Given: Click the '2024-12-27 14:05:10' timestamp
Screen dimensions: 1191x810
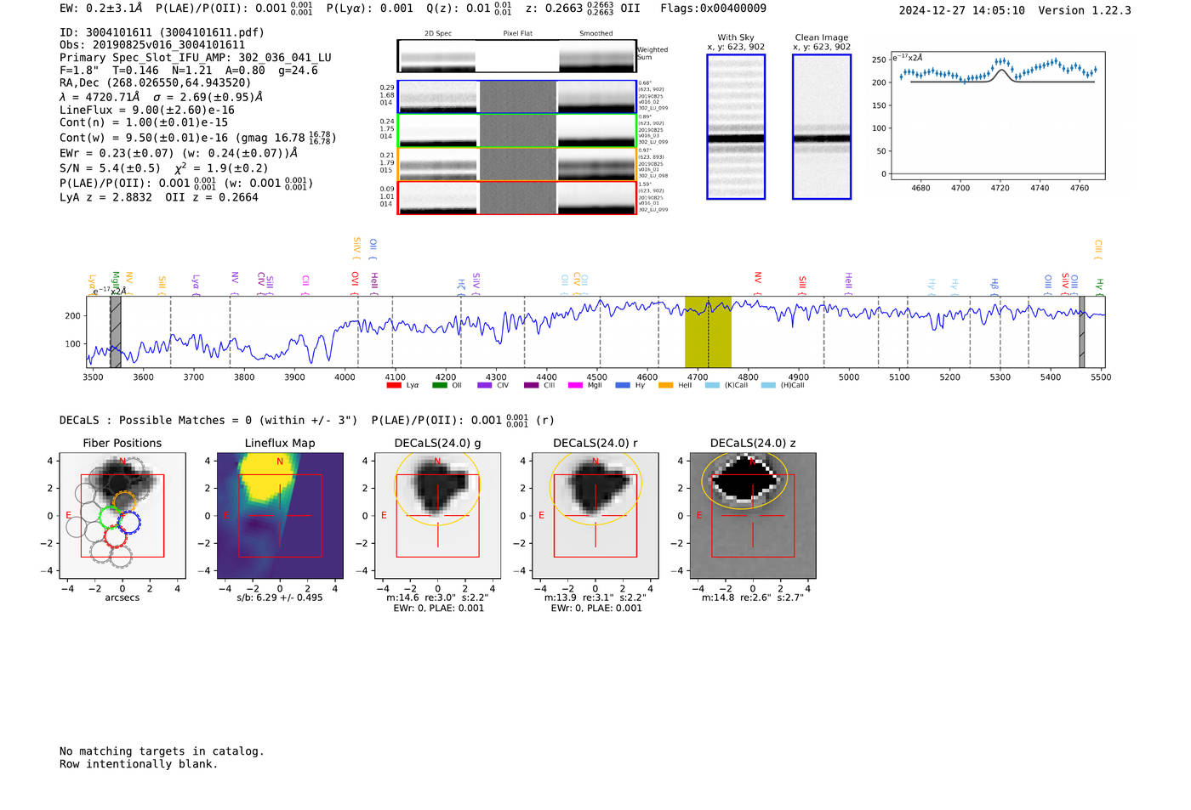Looking at the screenshot, I should pyautogui.click(x=962, y=11).
